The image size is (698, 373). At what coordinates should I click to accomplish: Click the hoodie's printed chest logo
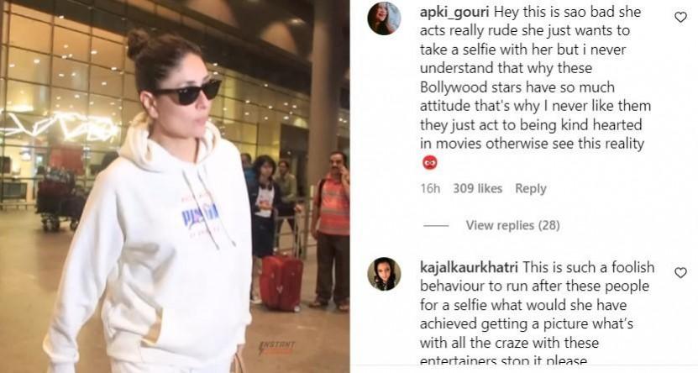coord(200,213)
